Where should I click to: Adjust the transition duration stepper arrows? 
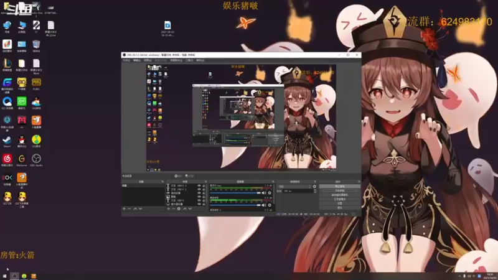tap(315, 191)
